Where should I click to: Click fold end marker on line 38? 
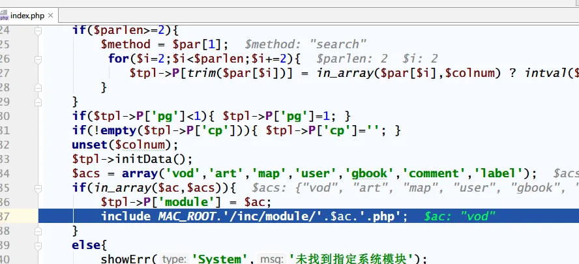click(38, 231)
